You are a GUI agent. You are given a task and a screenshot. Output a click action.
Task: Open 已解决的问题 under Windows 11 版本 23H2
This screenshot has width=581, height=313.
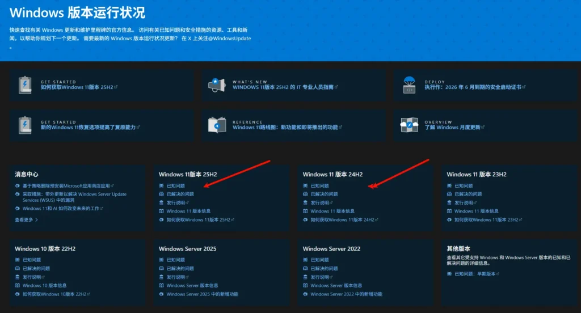468,194
